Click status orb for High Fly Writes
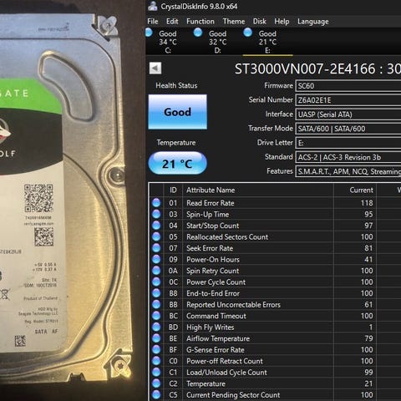 pyautogui.click(x=156, y=327)
